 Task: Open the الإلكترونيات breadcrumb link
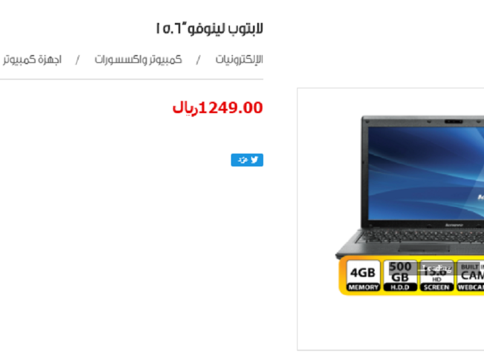(x=239, y=59)
